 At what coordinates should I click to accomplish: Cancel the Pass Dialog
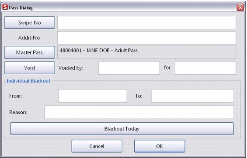[x=97, y=146]
